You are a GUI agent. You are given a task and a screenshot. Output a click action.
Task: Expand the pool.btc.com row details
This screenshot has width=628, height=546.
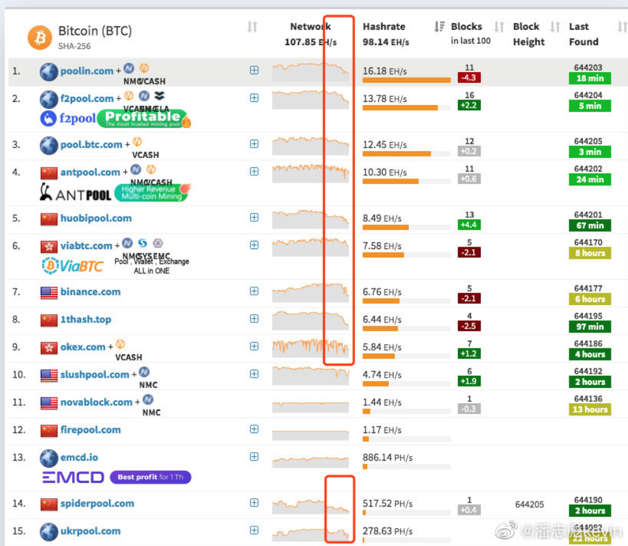click(x=254, y=144)
